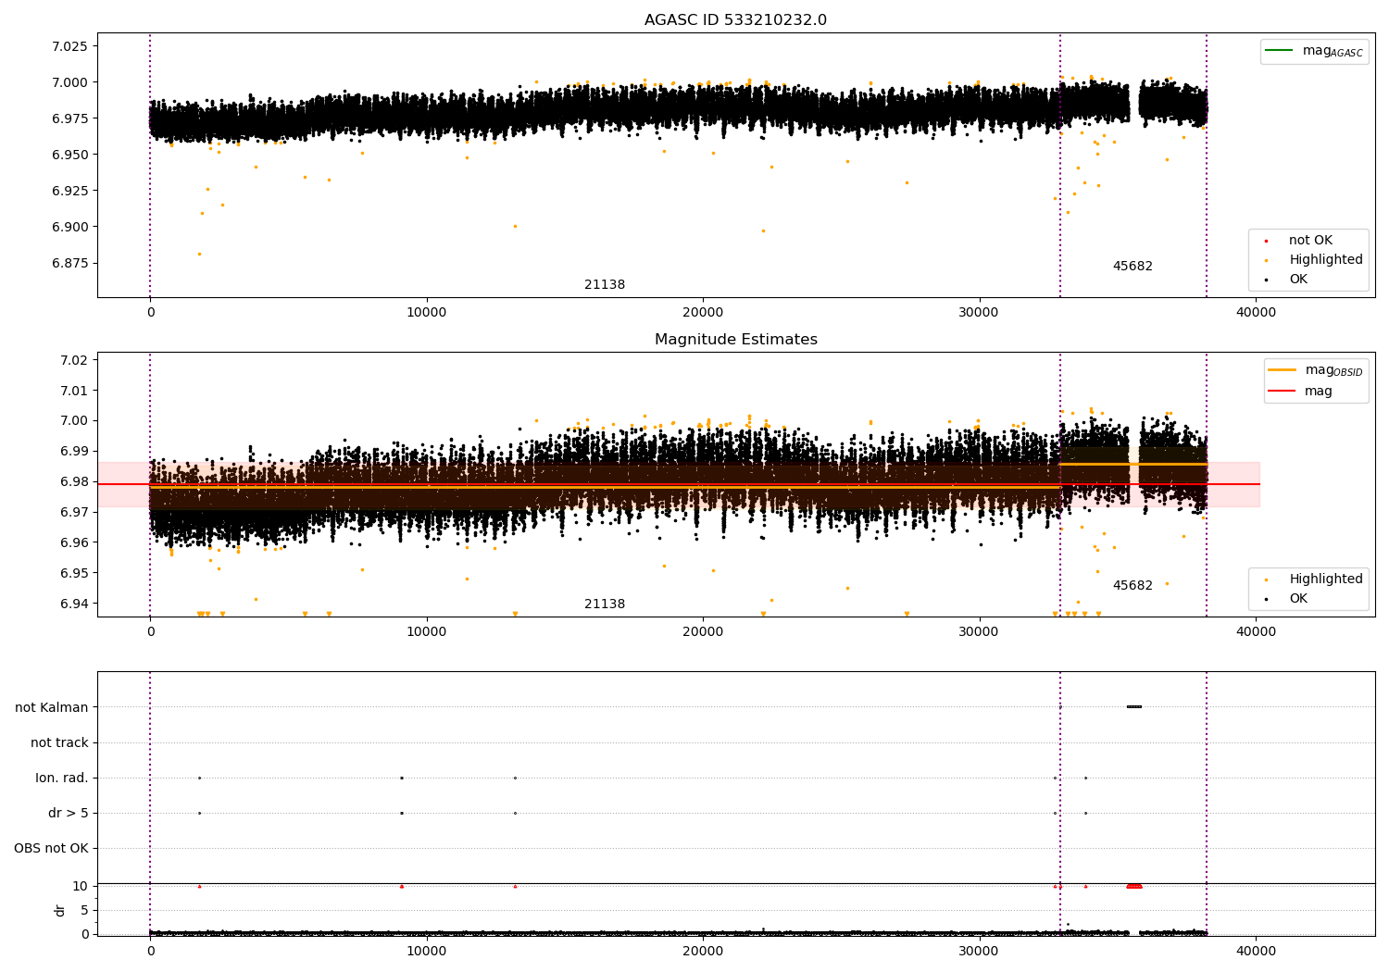The width and height of the screenshot is (1389, 972).
Task: Click the 6.875 y-axis tick label
Action: [69, 263]
